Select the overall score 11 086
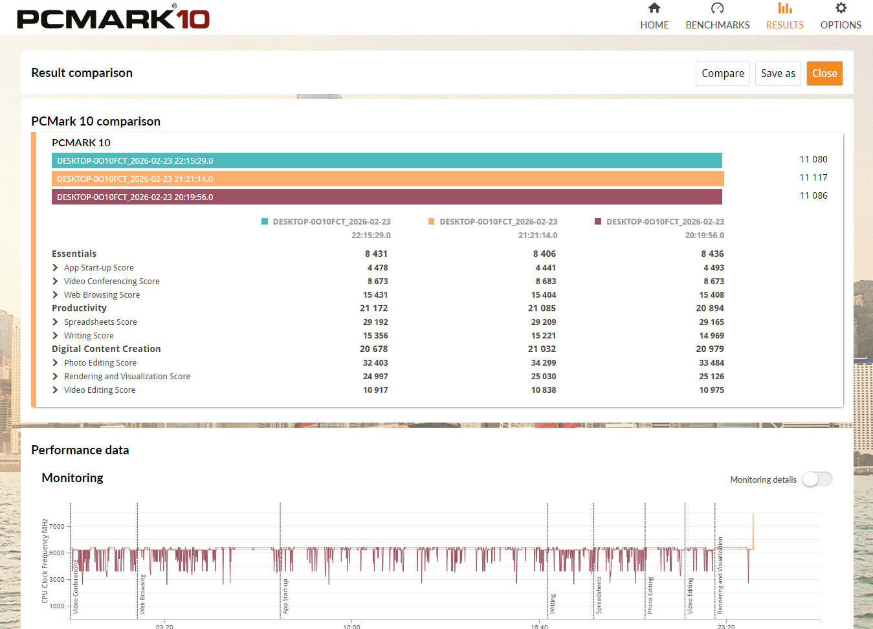This screenshot has height=629, width=873. (813, 195)
